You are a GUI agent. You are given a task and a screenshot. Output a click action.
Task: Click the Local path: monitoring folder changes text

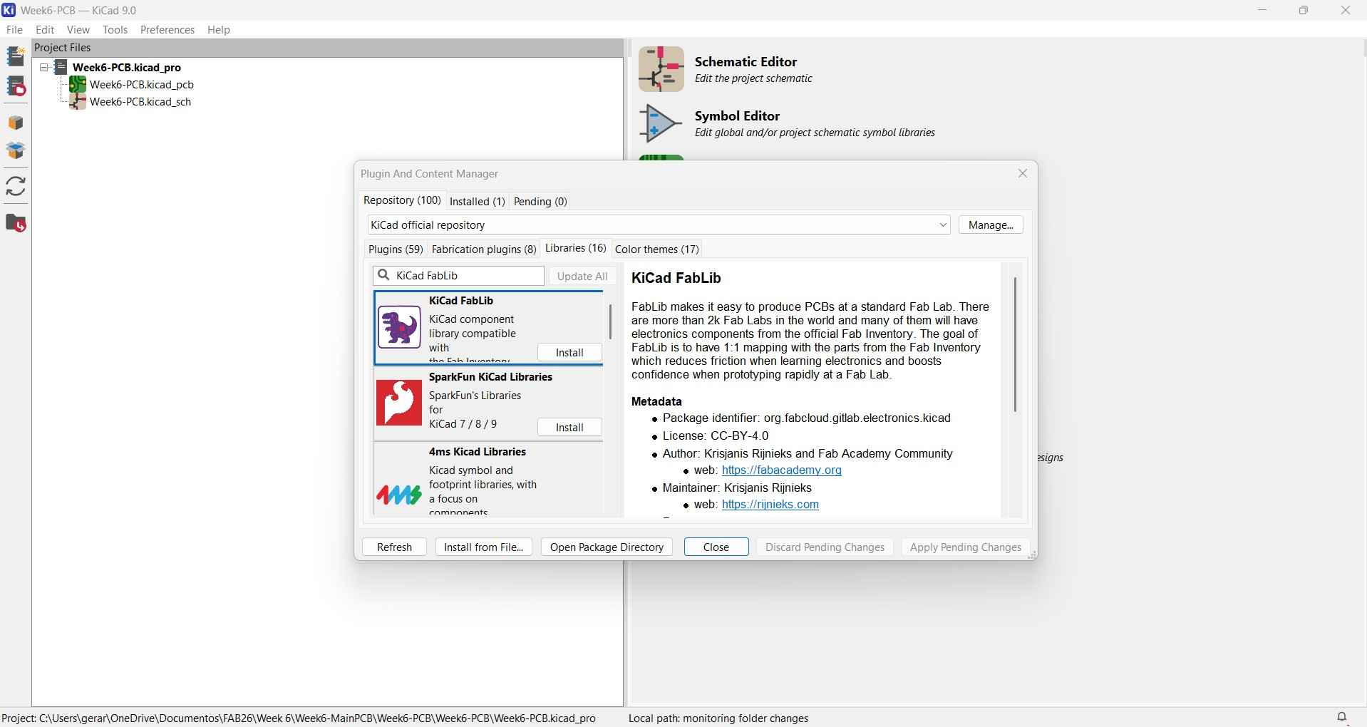(718, 718)
